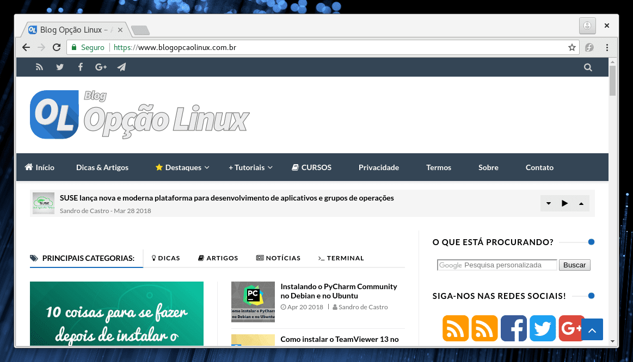
Task: Go to Início in navigation bar
Action: pyautogui.click(x=40, y=167)
